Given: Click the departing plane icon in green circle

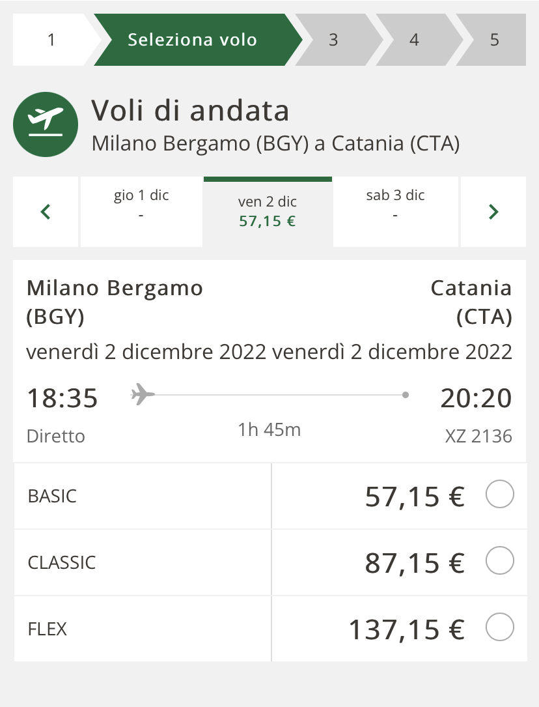Looking at the screenshot, I should [46, 124].
